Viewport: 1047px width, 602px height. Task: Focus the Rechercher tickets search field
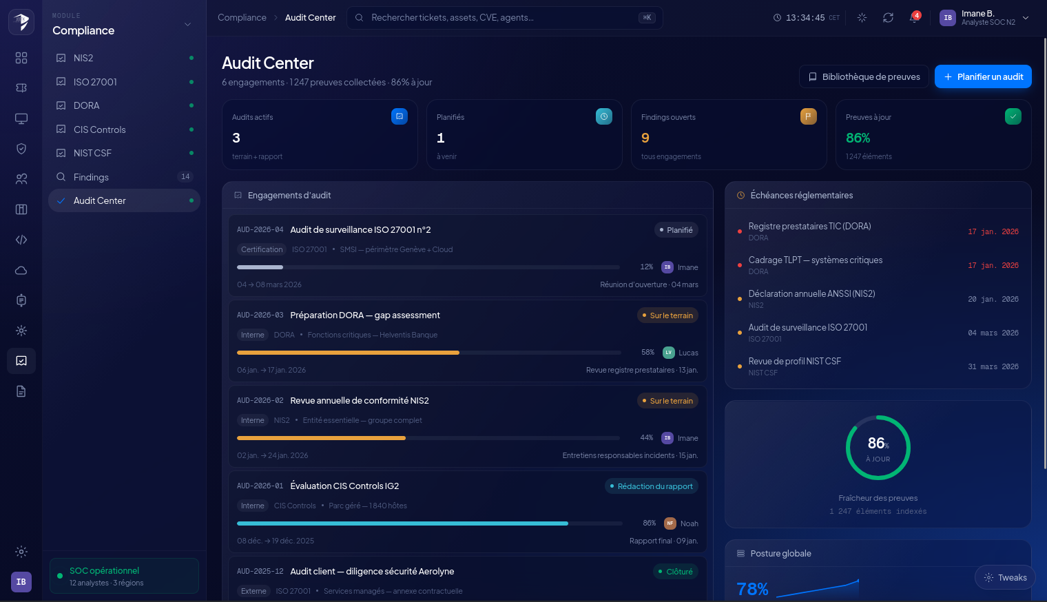(x=505, y=18)
